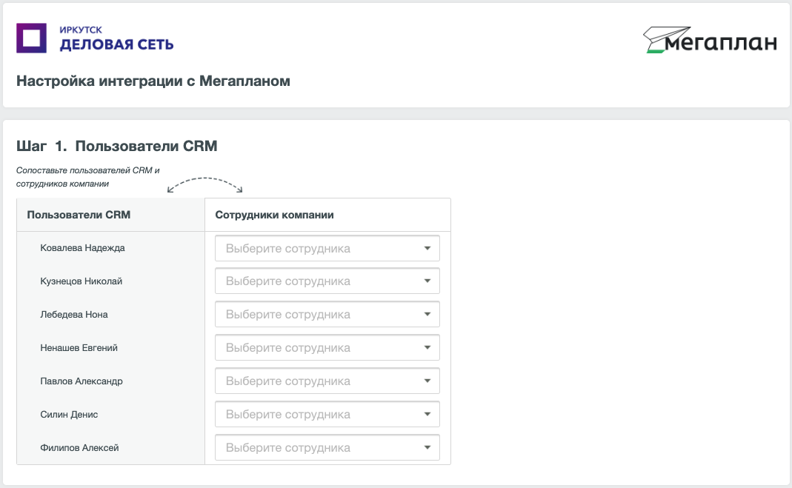The height and width of the screenshot is (488, 792).
Task: Click the Настройка интеграции с Мегапланом title
Action: [153, 81]
